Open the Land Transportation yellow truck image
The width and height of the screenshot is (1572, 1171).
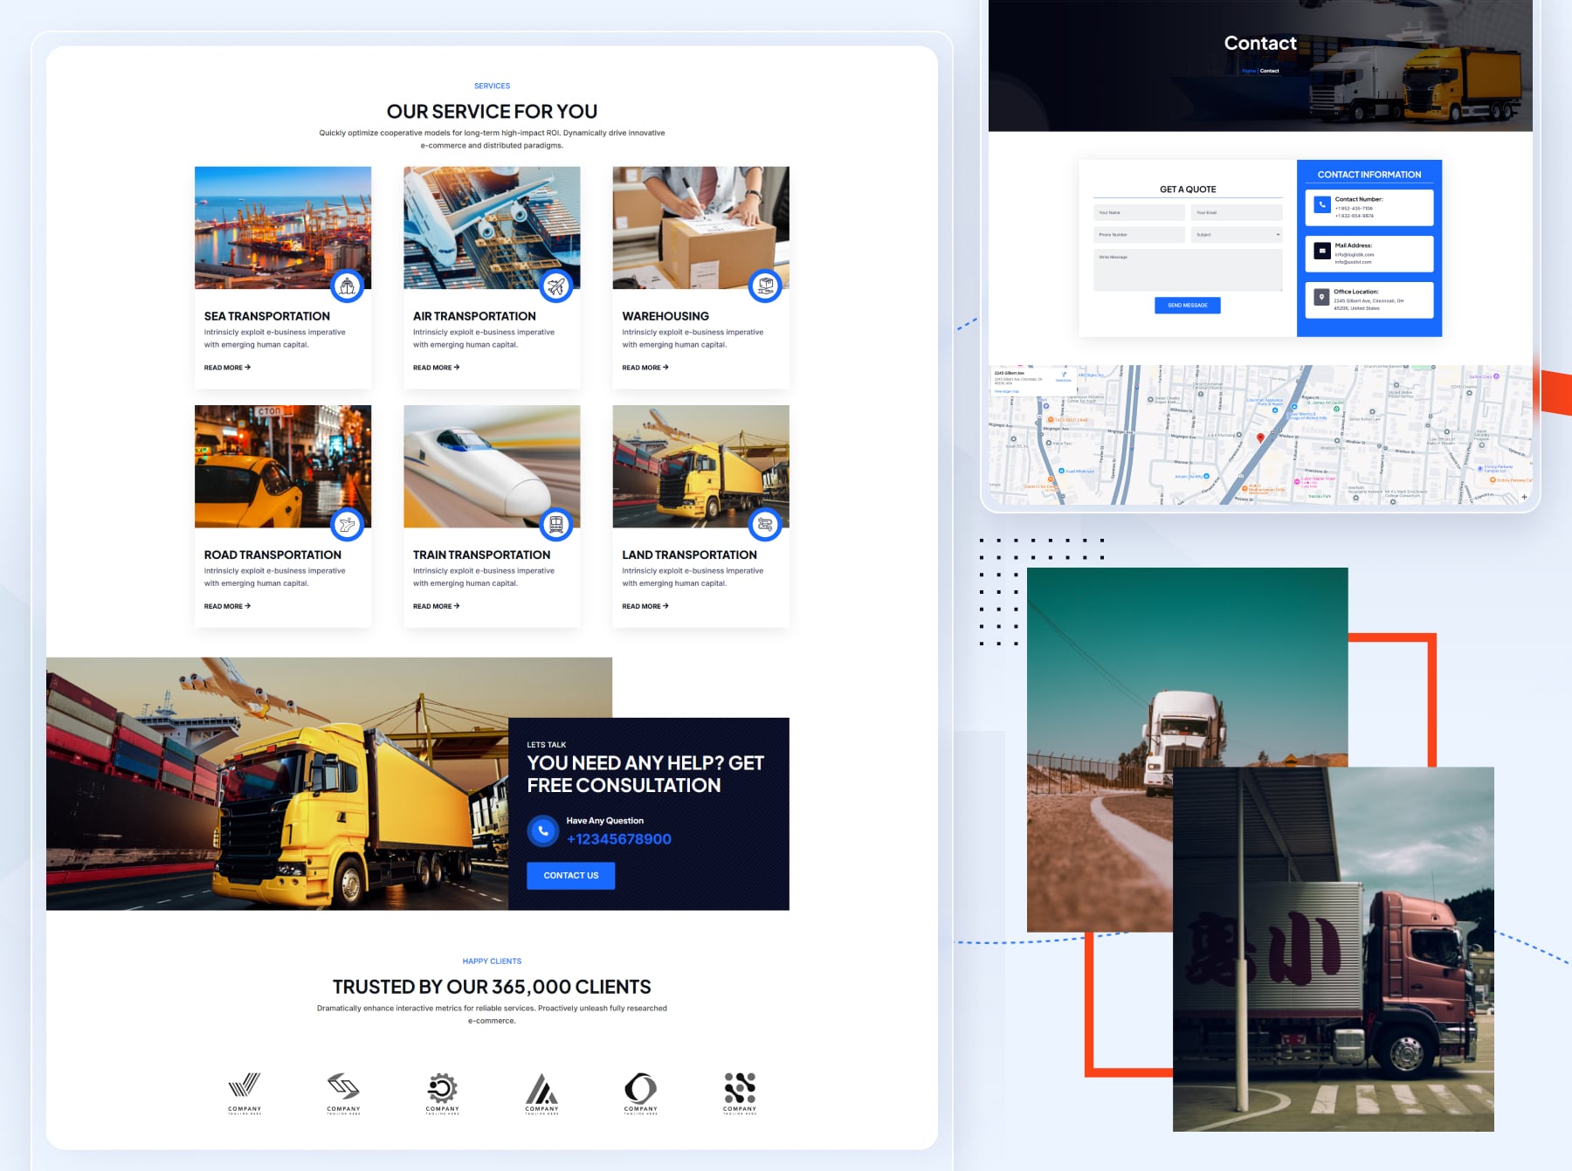point(701,466)
